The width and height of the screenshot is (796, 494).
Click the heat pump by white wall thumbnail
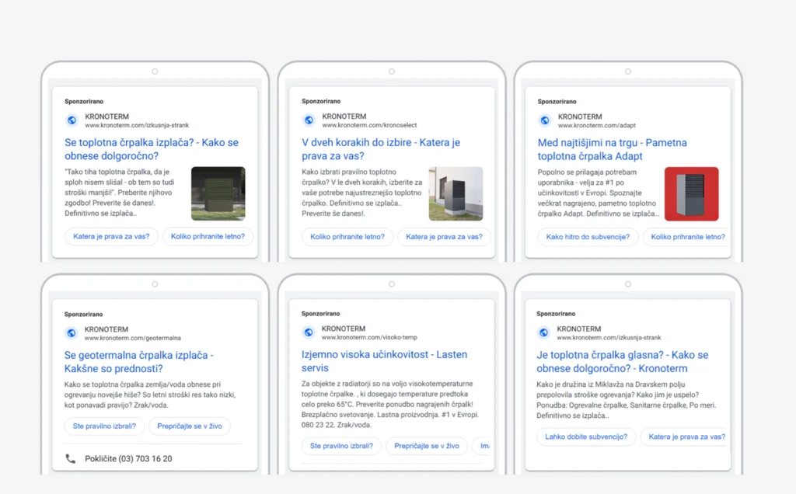[456, 193]
